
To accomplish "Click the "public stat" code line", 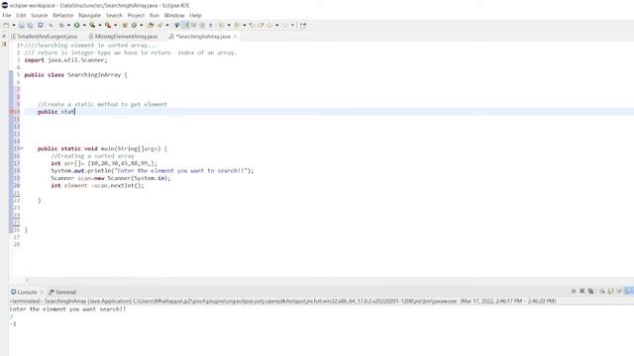I will 56,112.
